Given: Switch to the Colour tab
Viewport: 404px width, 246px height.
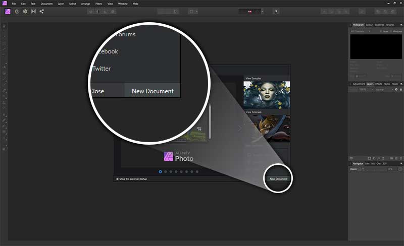Looking at the screenshot, I should coord(369,25).
